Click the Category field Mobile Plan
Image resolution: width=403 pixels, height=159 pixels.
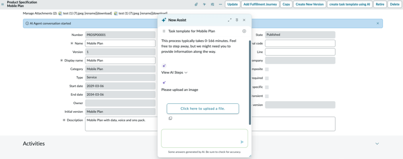120,69
